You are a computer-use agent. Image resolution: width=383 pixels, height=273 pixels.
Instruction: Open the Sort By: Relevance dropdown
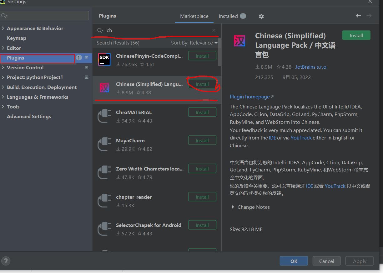(x=194, y=43)
